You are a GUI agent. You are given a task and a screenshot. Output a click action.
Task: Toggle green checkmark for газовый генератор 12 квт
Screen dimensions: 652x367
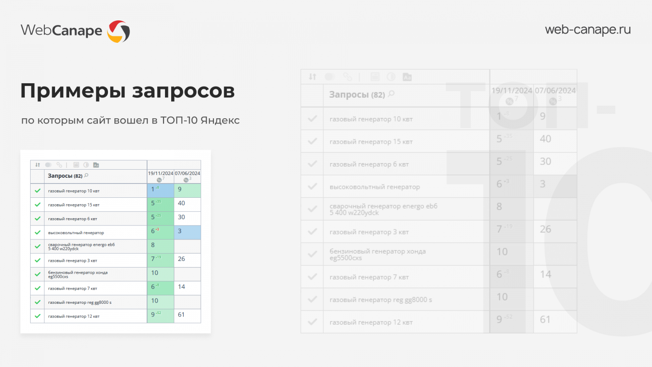coord(37,316)
